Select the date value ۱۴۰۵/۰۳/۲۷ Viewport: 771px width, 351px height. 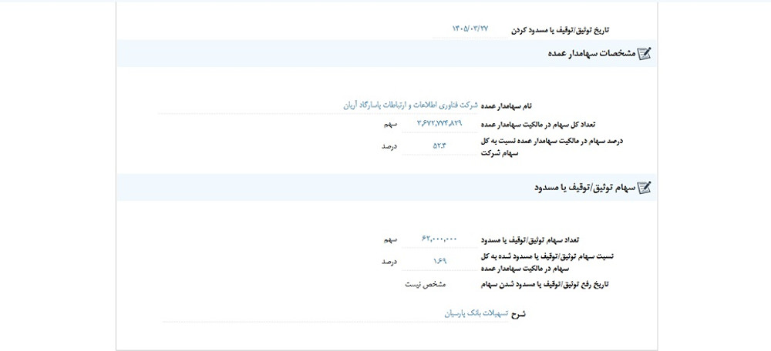pos(470,29)
